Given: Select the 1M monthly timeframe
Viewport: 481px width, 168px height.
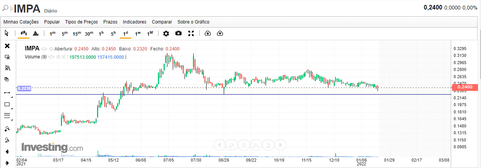Looking at the screenshot, I should click(x=150, y=33).
